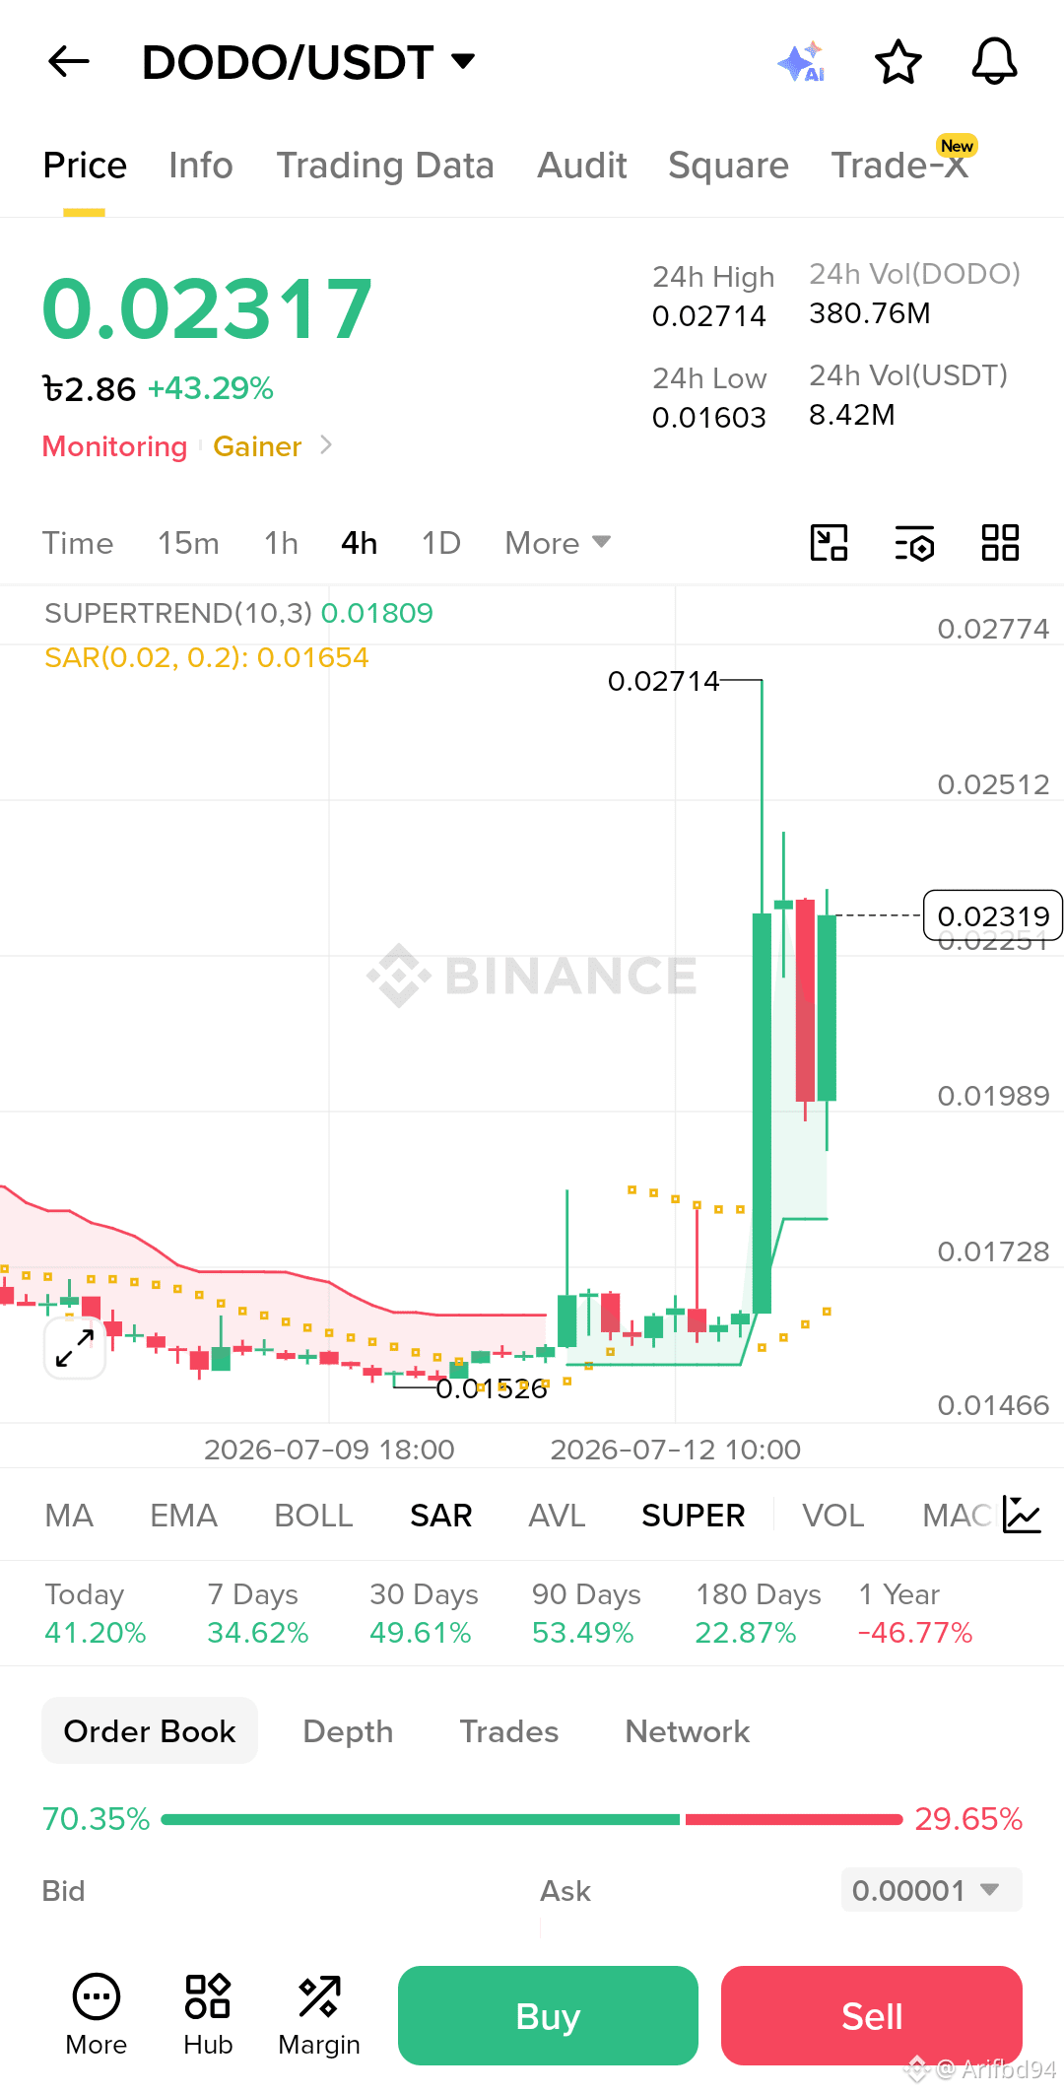Select the Price tab

(85, 166)
